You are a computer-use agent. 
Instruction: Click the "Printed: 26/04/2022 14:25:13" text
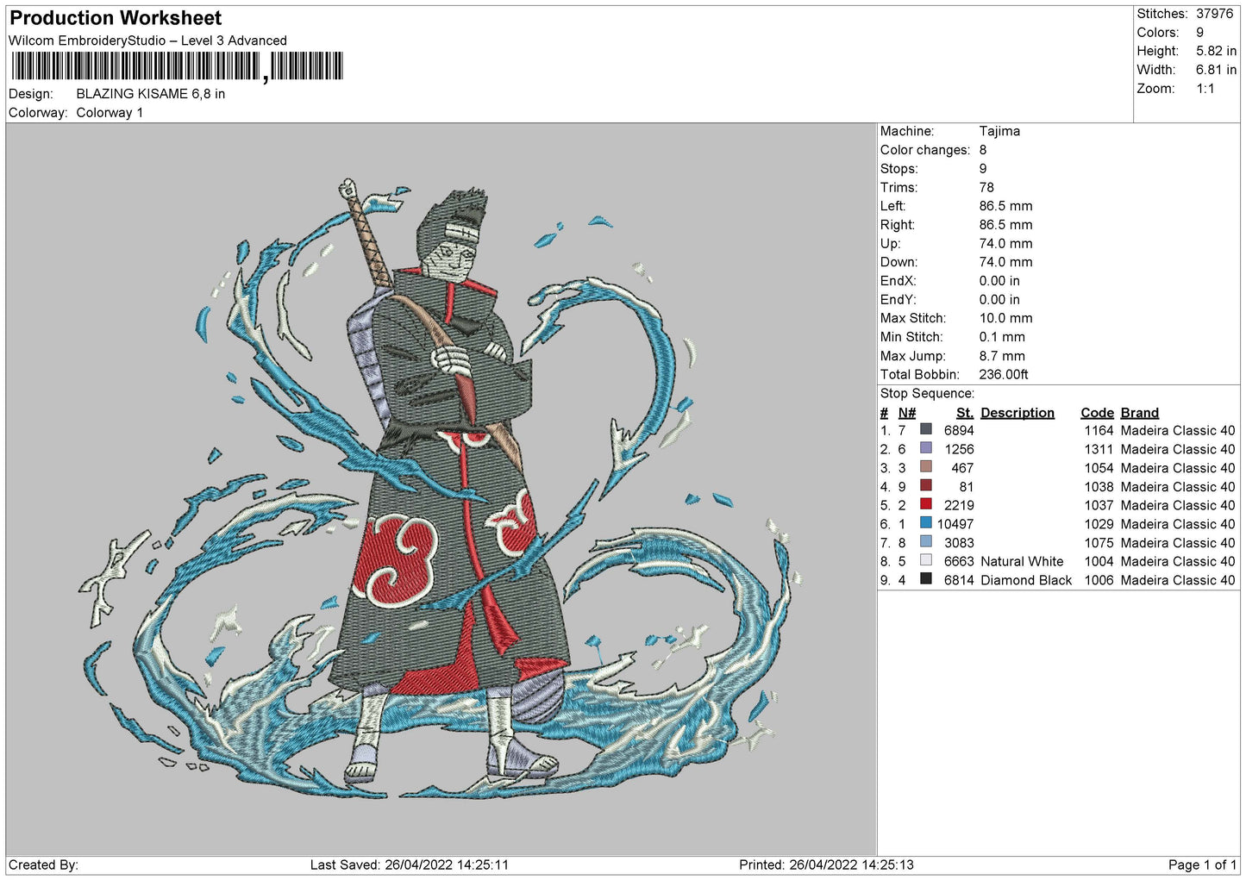coord(826,865)
